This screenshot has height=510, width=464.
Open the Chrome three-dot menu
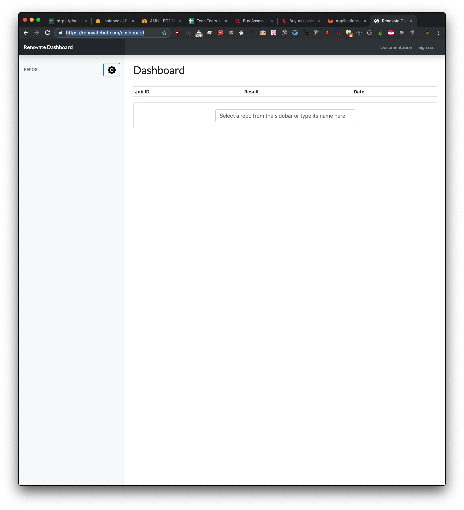(x=438, y=33)
